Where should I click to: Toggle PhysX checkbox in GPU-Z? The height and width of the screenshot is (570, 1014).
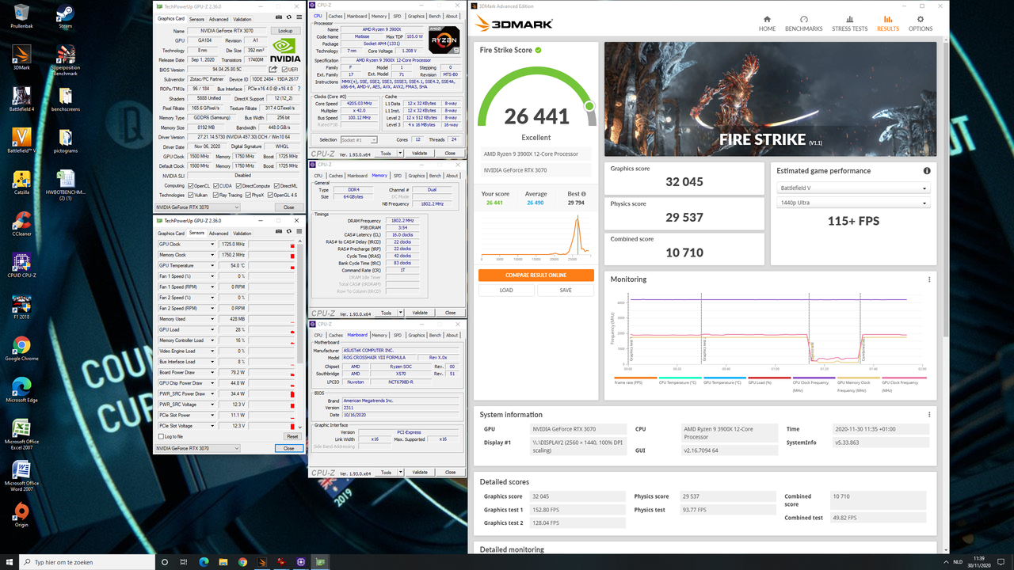coord(249,195)
